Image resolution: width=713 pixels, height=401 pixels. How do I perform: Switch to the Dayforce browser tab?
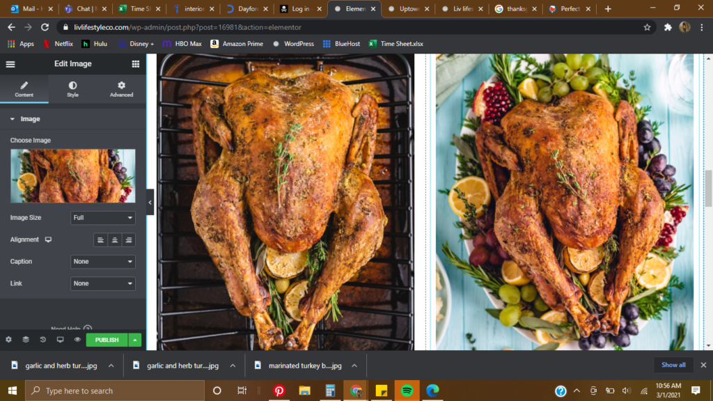(247, 8)
